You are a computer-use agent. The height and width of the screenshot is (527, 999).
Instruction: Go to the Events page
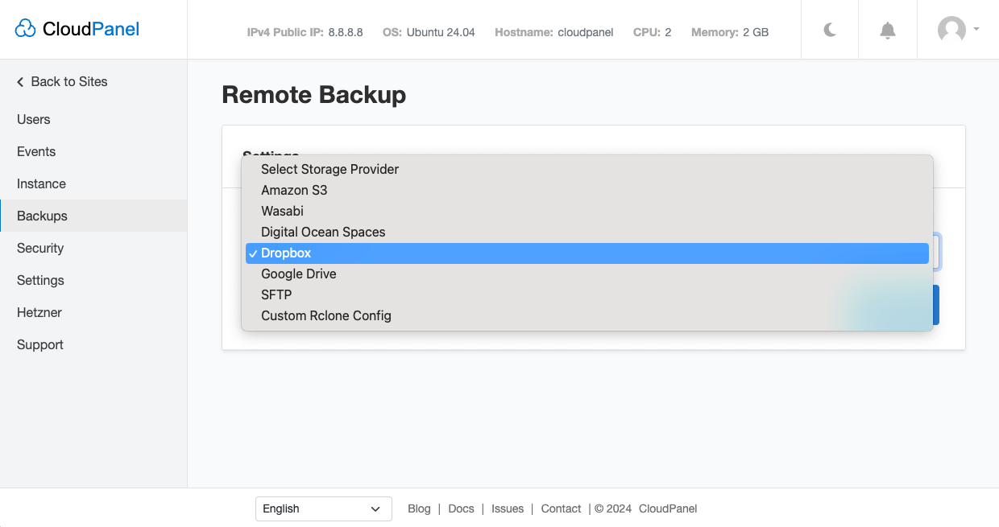point(36,151)
